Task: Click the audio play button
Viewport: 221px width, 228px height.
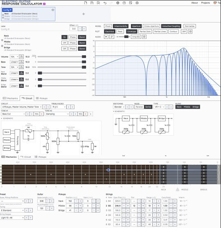Action: click(x=106, y=37)
